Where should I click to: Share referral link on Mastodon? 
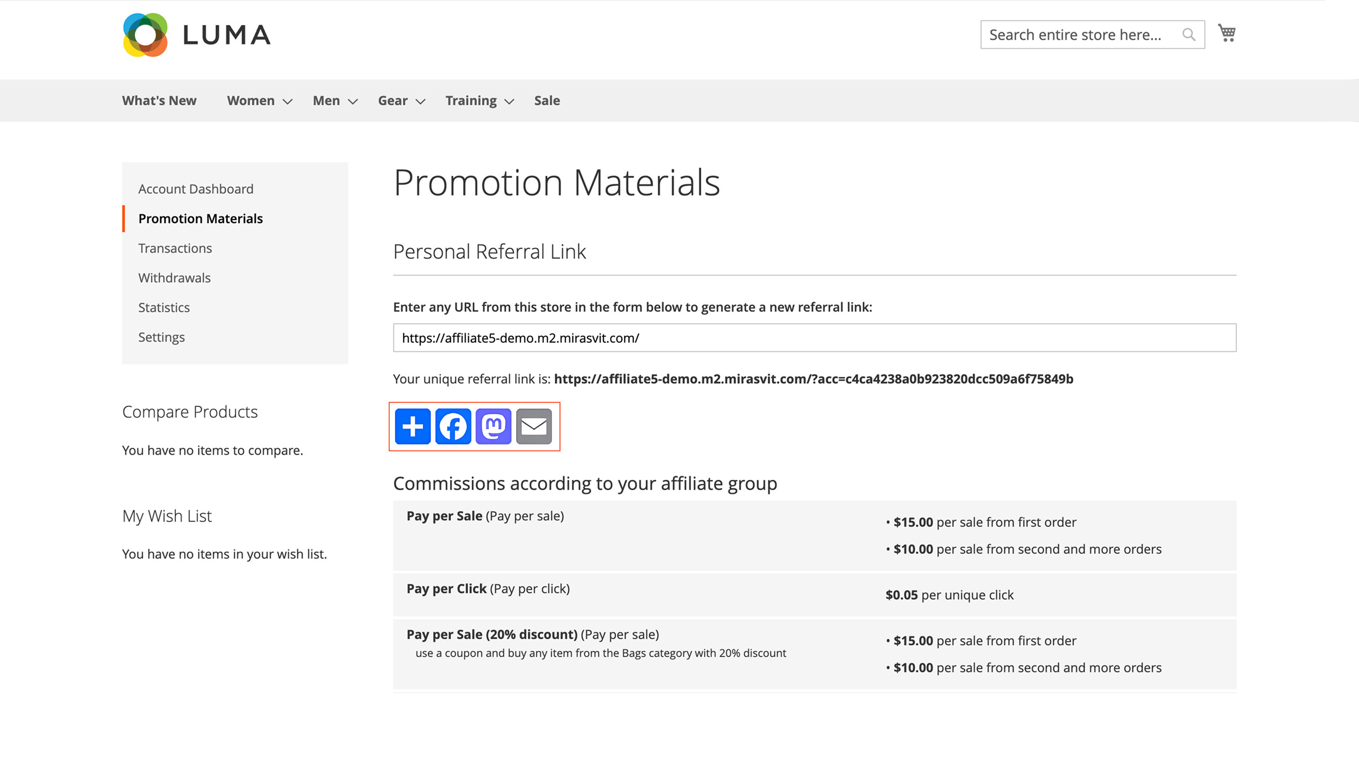pos(493,426)
